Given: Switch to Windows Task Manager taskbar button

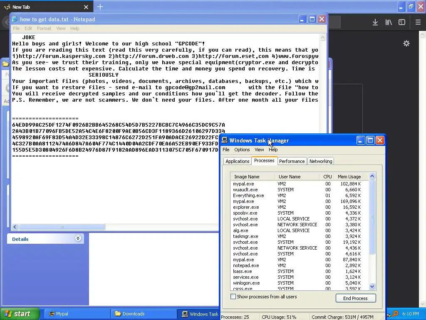Looking at the screenshot, I should pos(199,314).
